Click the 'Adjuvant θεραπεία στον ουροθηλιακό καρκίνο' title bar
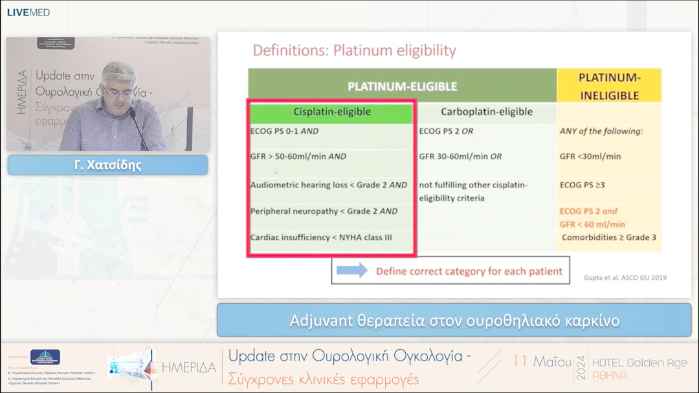699x393 pixels. (x=454, y=321)
